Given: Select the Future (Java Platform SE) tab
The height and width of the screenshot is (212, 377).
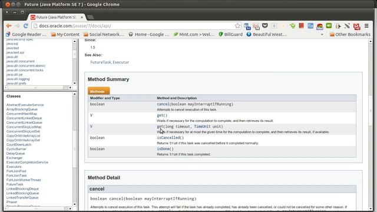Looking at the screenshot, I should point(57,17).
